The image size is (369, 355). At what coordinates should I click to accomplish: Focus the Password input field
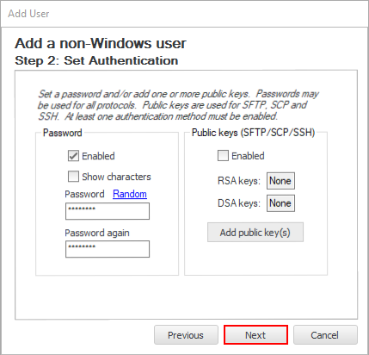[x=108, y=211]
